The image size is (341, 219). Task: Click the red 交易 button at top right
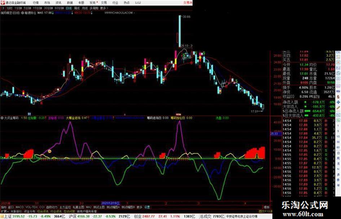click(188, 3)
